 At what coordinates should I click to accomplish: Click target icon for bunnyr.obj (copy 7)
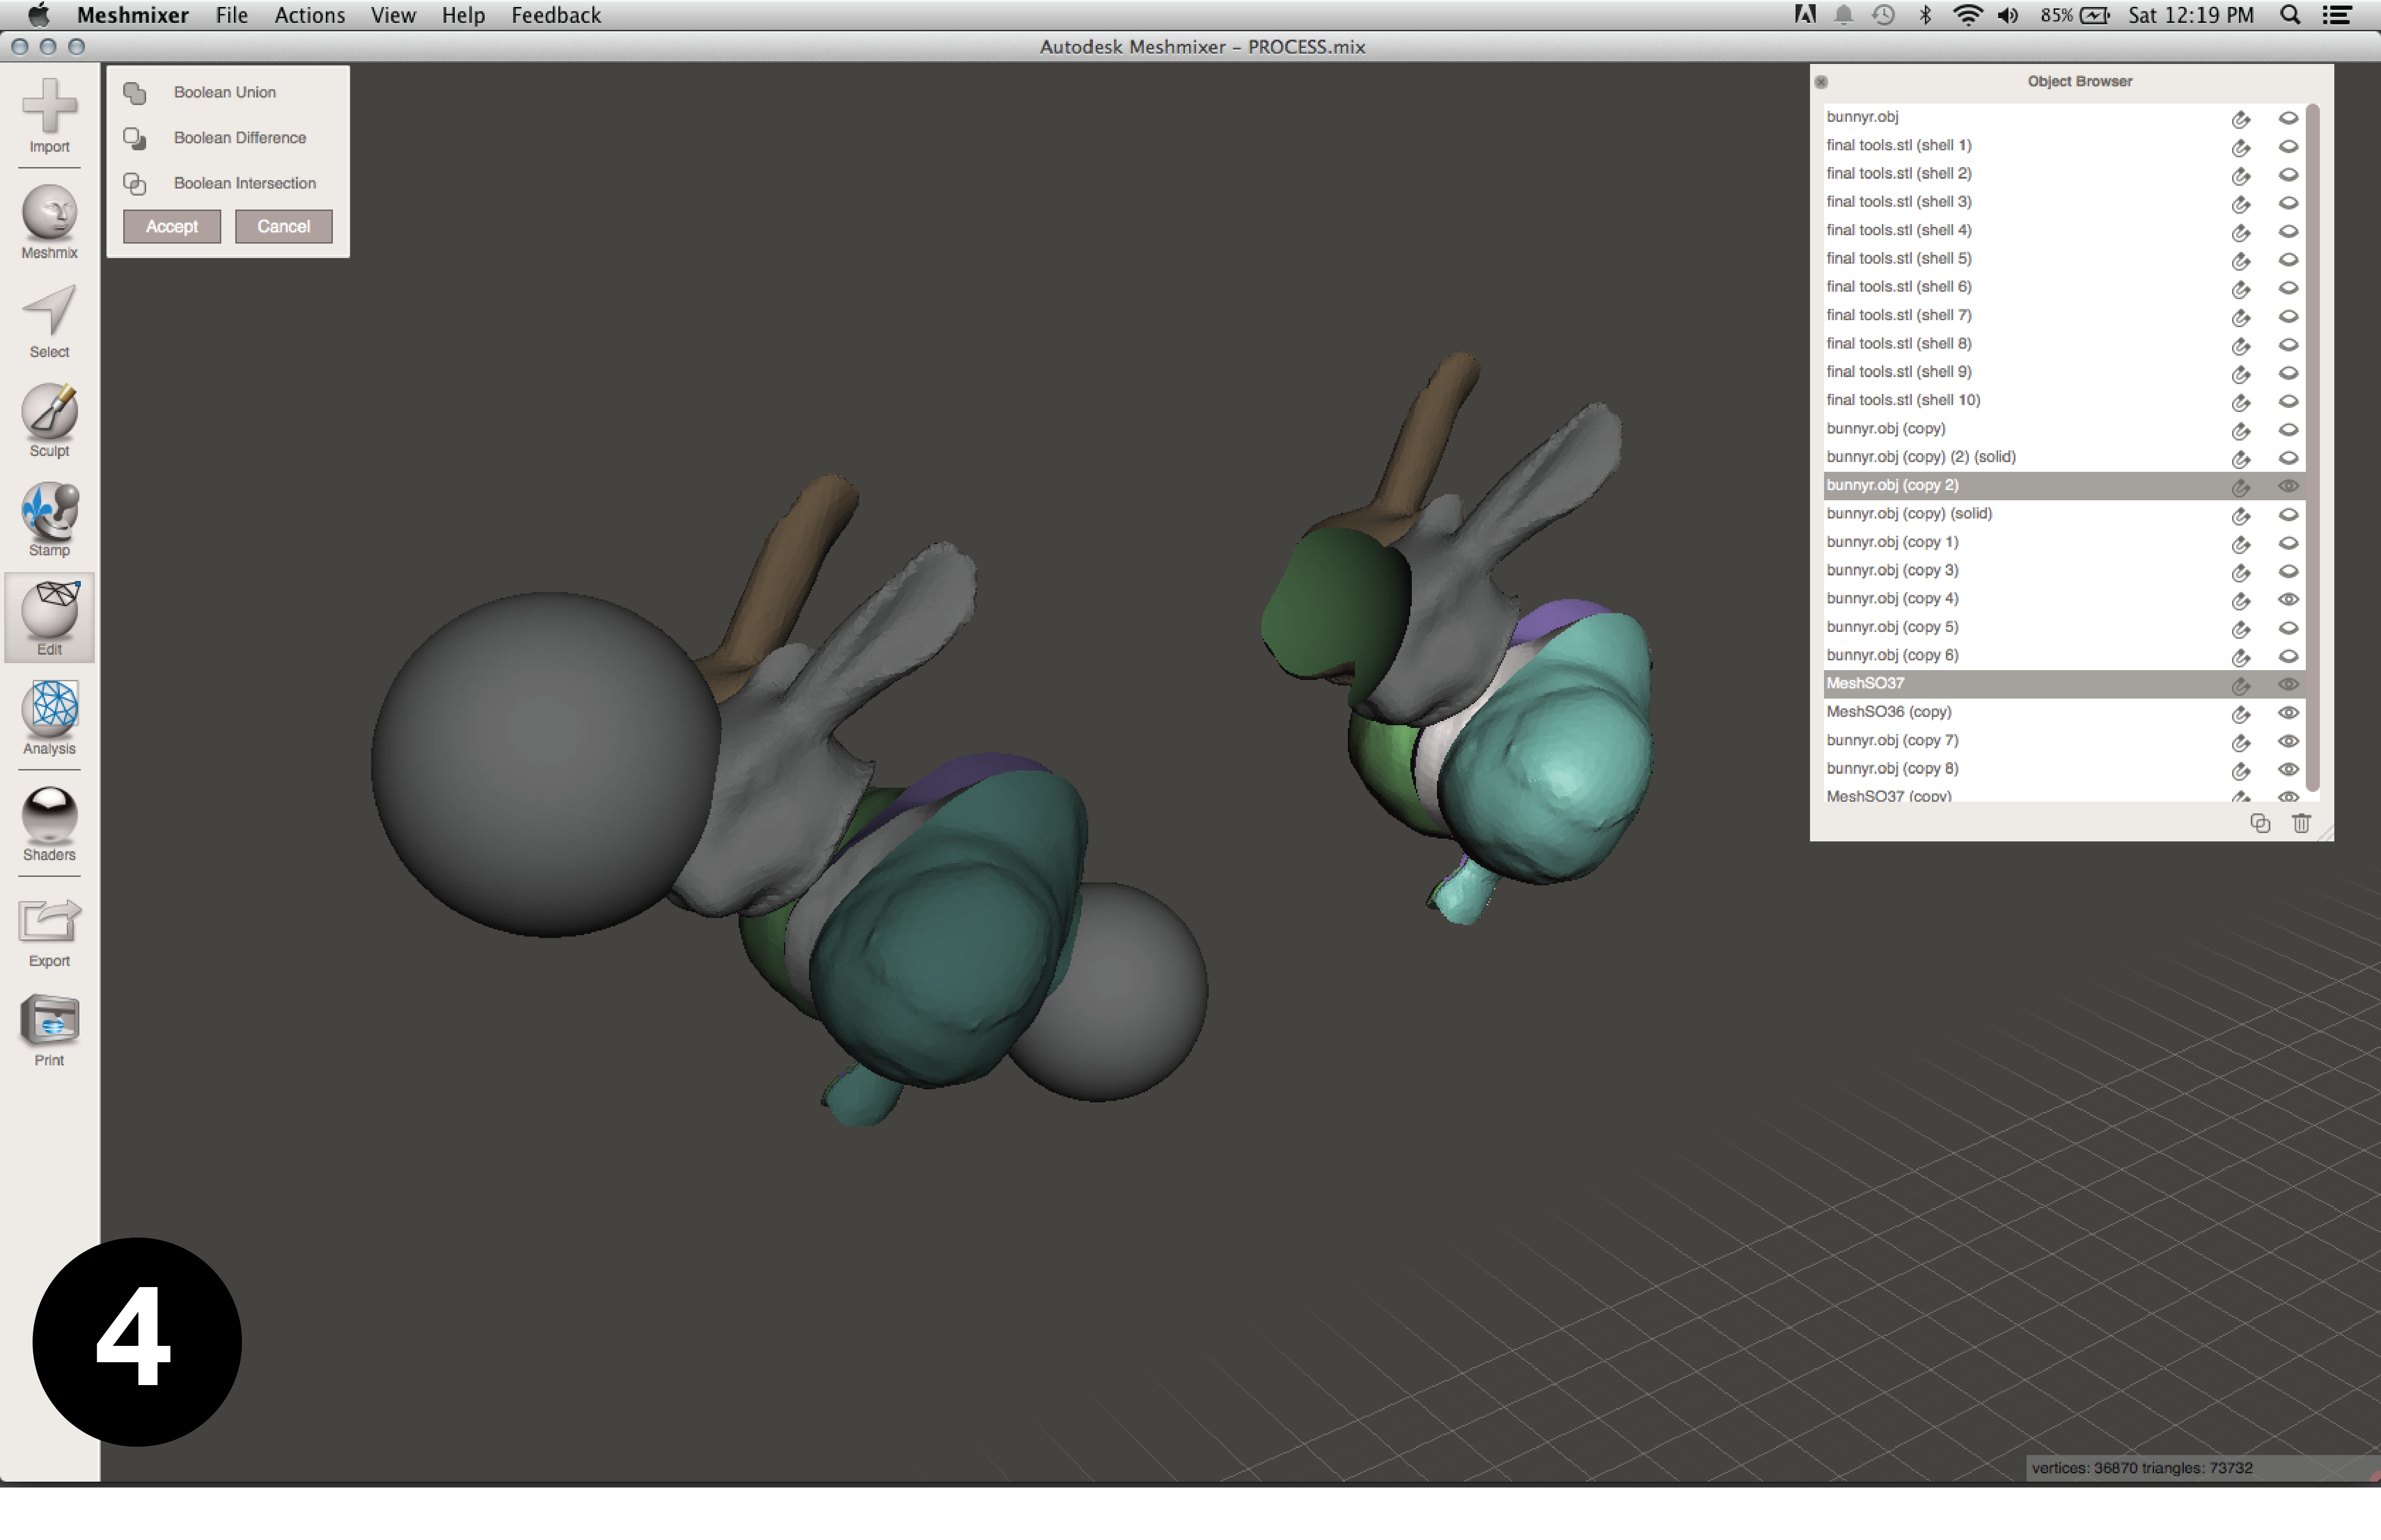tap(2240, 742)
